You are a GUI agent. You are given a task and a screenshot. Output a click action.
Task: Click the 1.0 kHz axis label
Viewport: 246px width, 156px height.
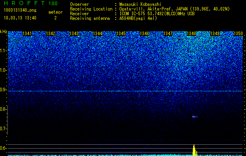click(3, 70)
